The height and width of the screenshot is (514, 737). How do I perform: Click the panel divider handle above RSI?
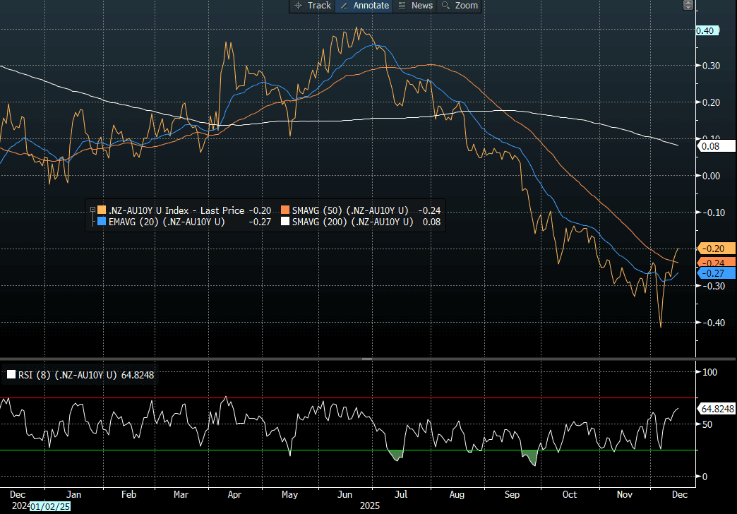[x=367, y=359]
